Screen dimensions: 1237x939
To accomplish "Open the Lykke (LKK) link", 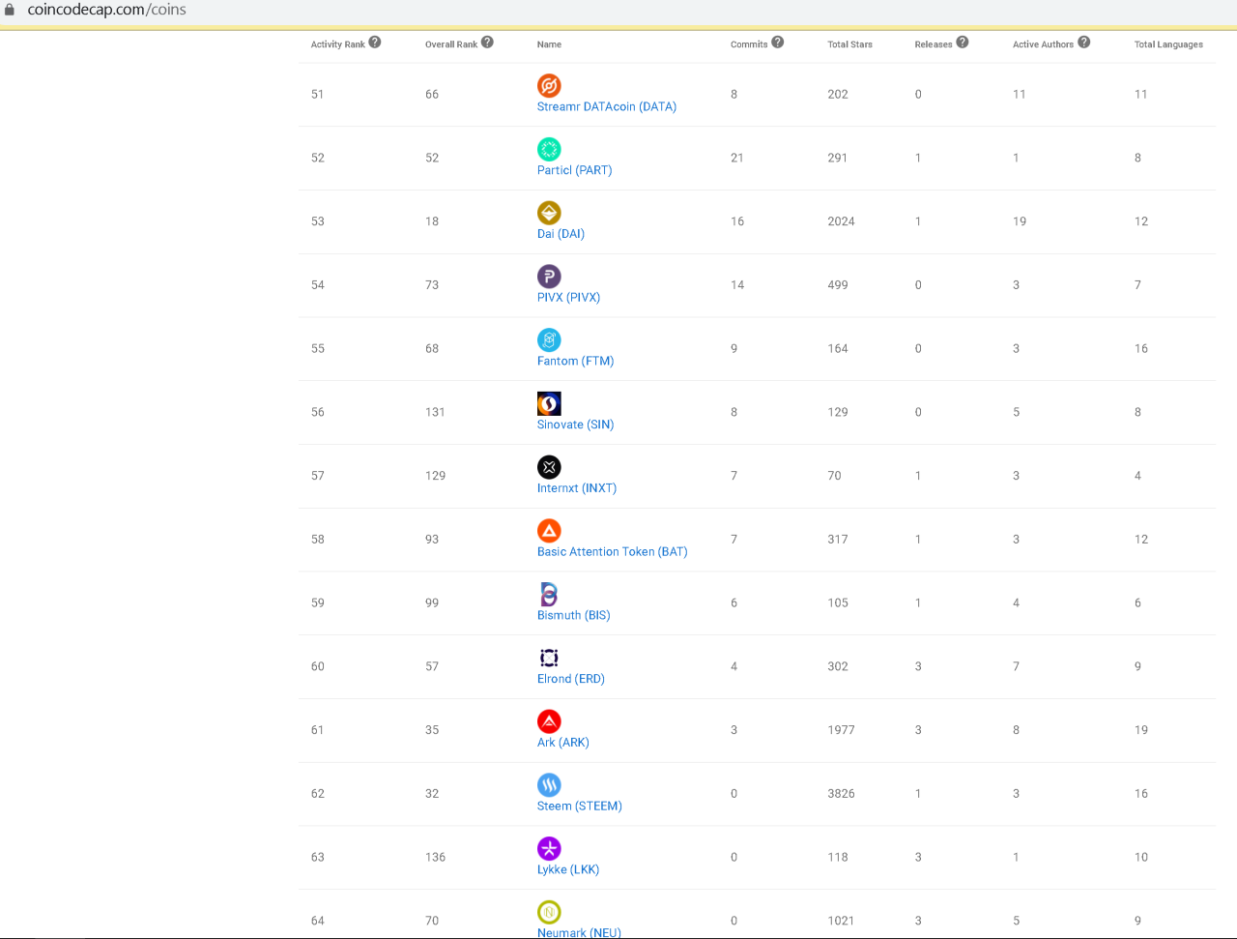I will point(568,869).
